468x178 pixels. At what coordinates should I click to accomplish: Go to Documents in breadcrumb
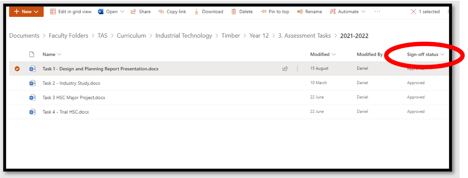(24, 35)
